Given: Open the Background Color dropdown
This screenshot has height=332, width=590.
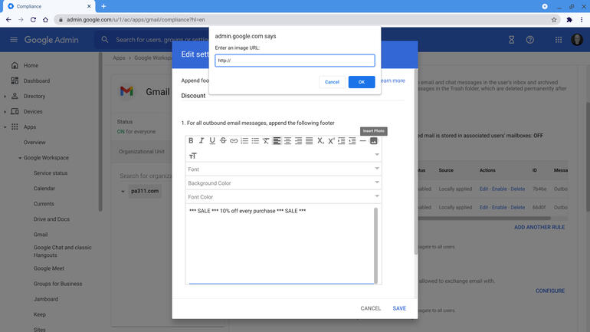Looking at the screenshot, I should pos(284,183).
